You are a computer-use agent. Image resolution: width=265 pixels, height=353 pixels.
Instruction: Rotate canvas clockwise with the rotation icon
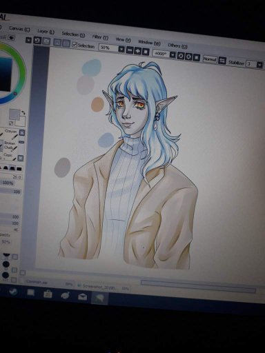pos(188,57)
